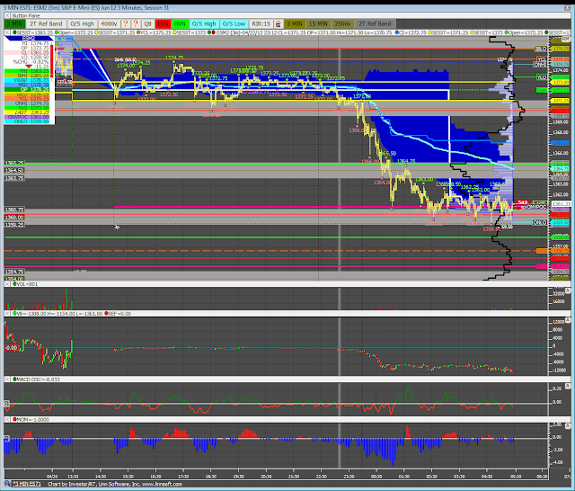Click the green Open price label tag

coord(541,90)
